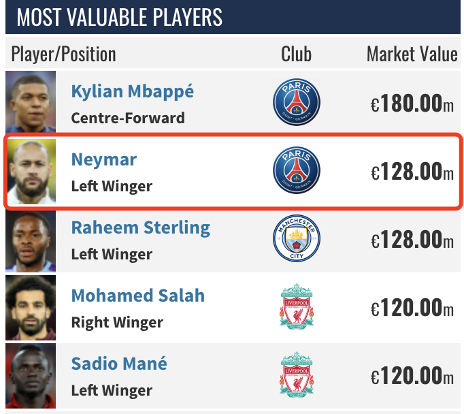Open Kylian Mbappé profile link

(x=132, y=91)
